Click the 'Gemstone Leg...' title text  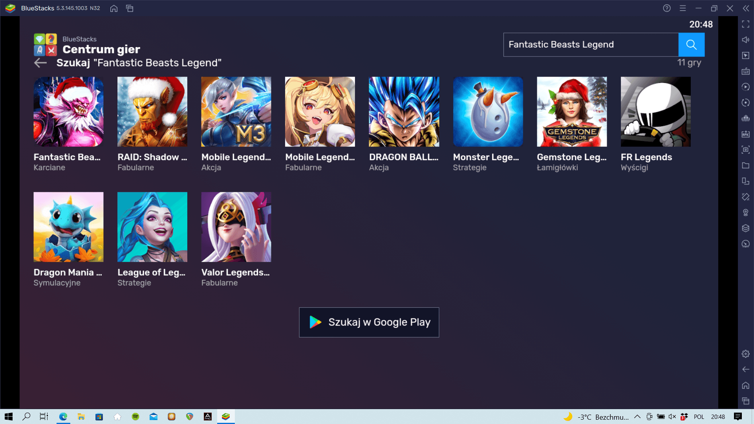point(572,157)
